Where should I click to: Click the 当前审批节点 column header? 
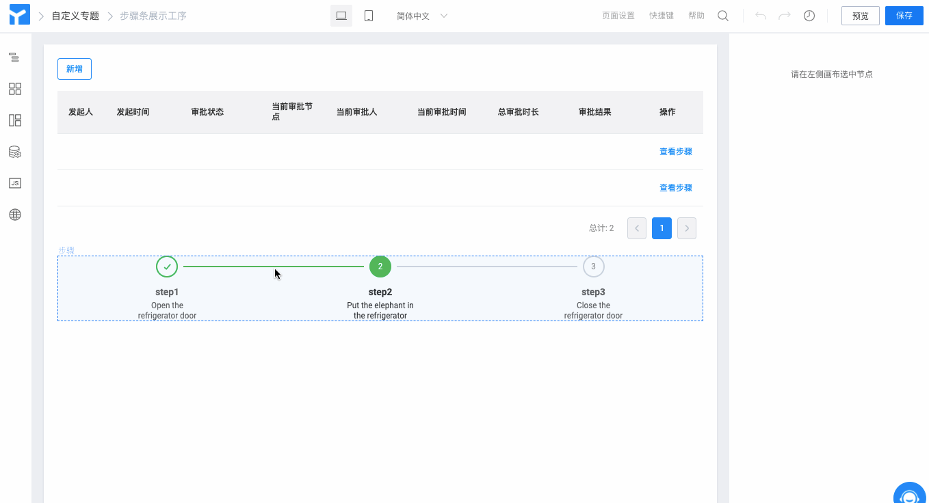tap(292, 112)
